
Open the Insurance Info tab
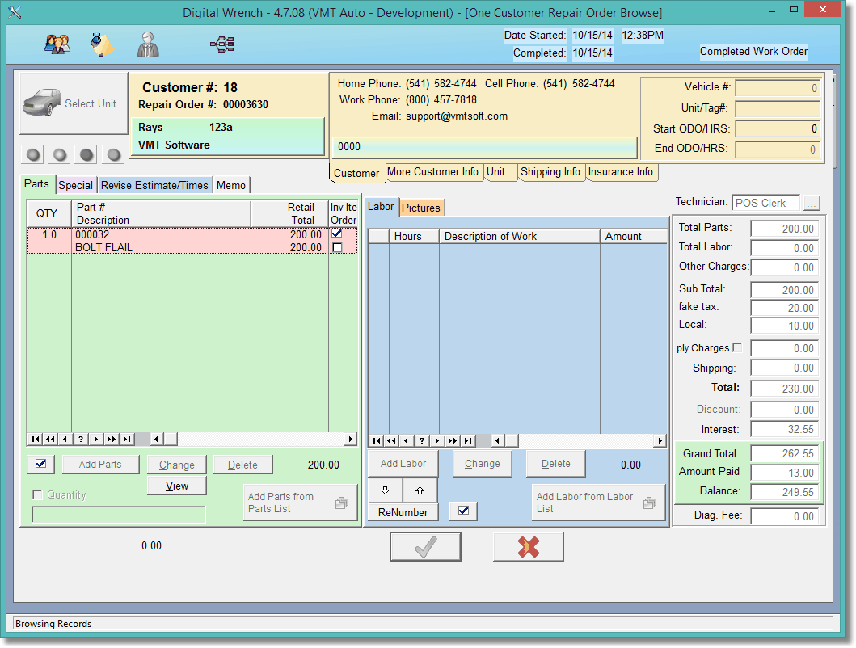pyautogui.click(x=620, y=171)
